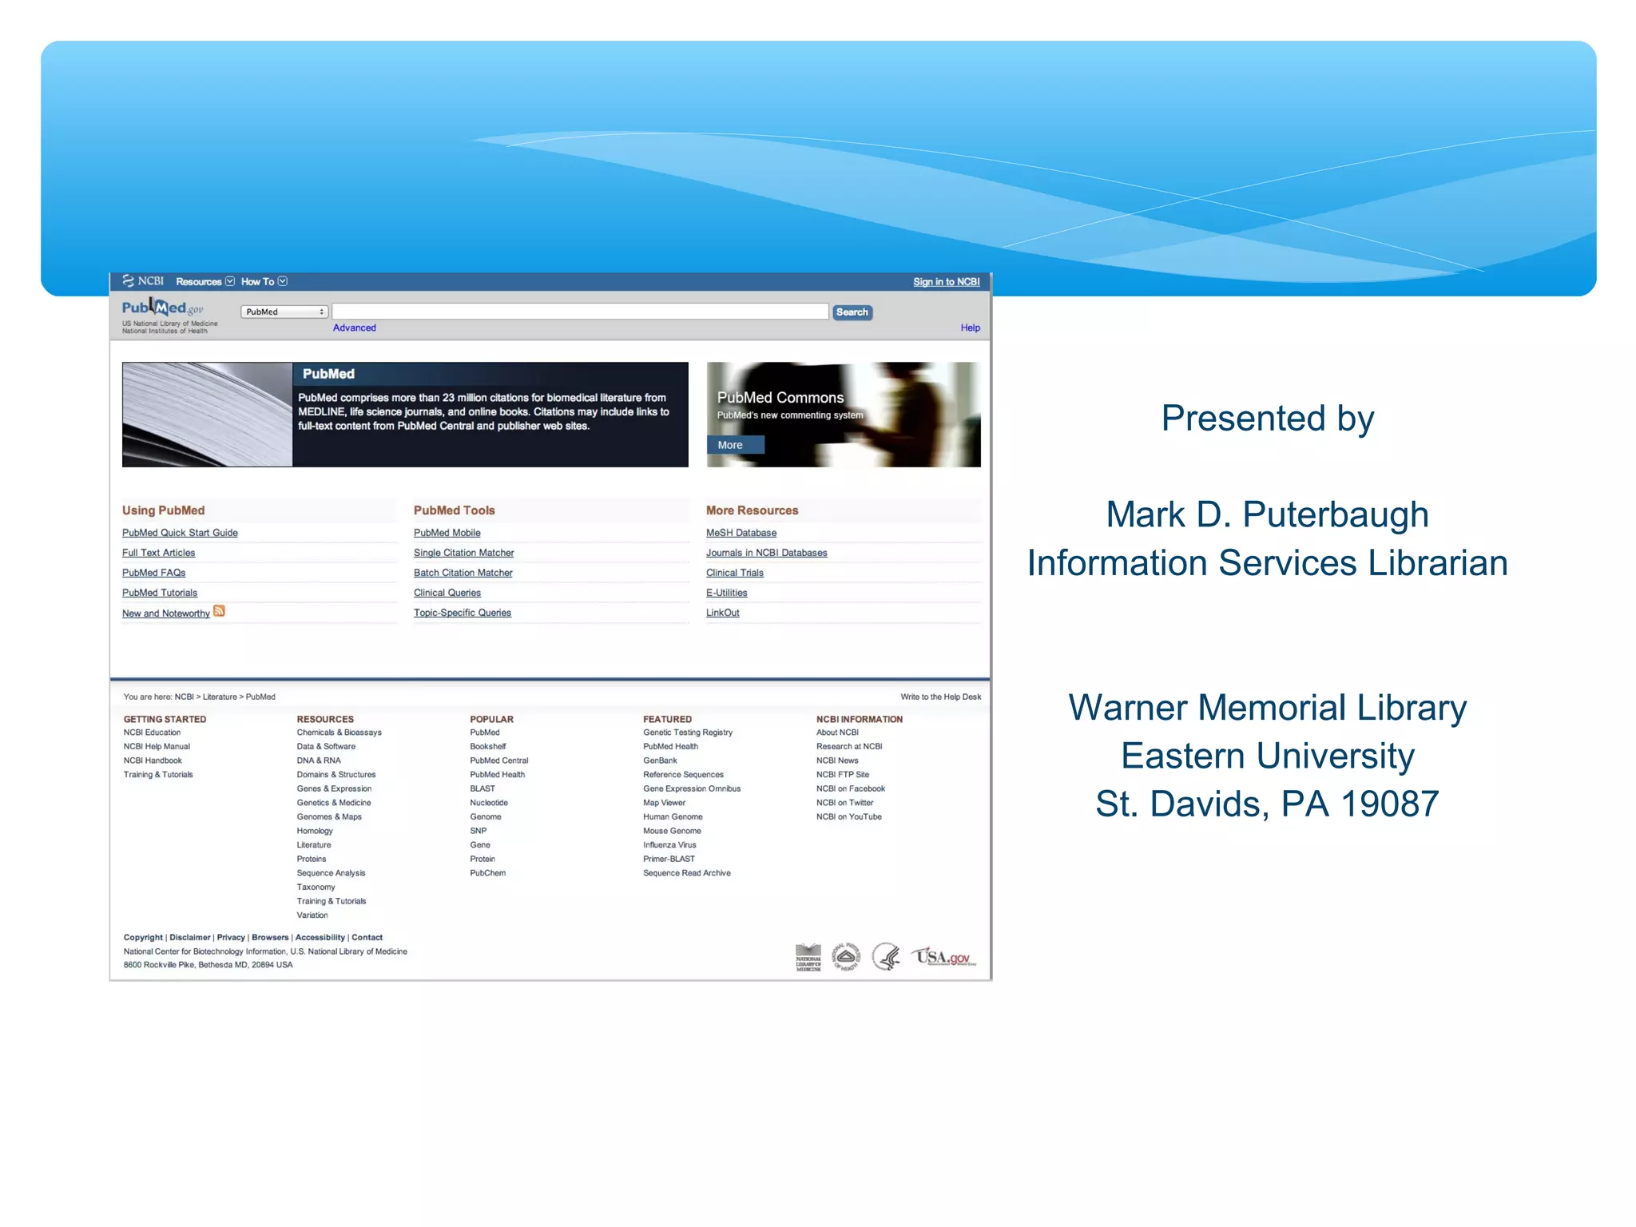Open Gene Expression Omnibus link
The image size is (1636, 1227).
(x=692, y=788)
